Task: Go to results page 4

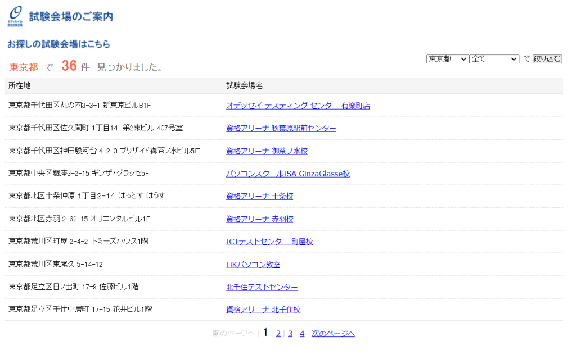Action: tap(302, 333)
